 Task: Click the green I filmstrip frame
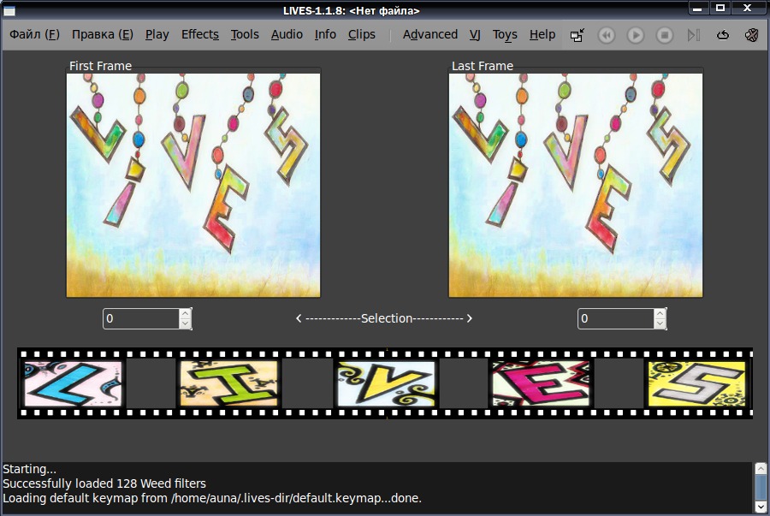click(228, 384)
